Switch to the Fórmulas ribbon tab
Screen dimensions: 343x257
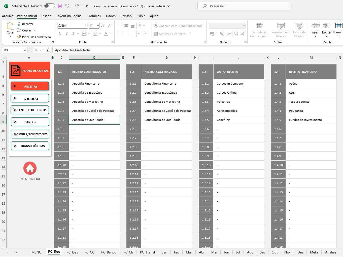coord(94,16)
